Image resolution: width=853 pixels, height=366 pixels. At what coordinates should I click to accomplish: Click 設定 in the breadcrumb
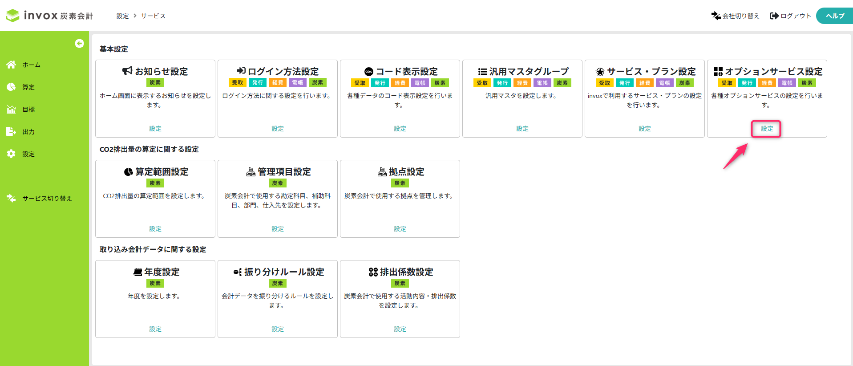click(x=122, y=16)
